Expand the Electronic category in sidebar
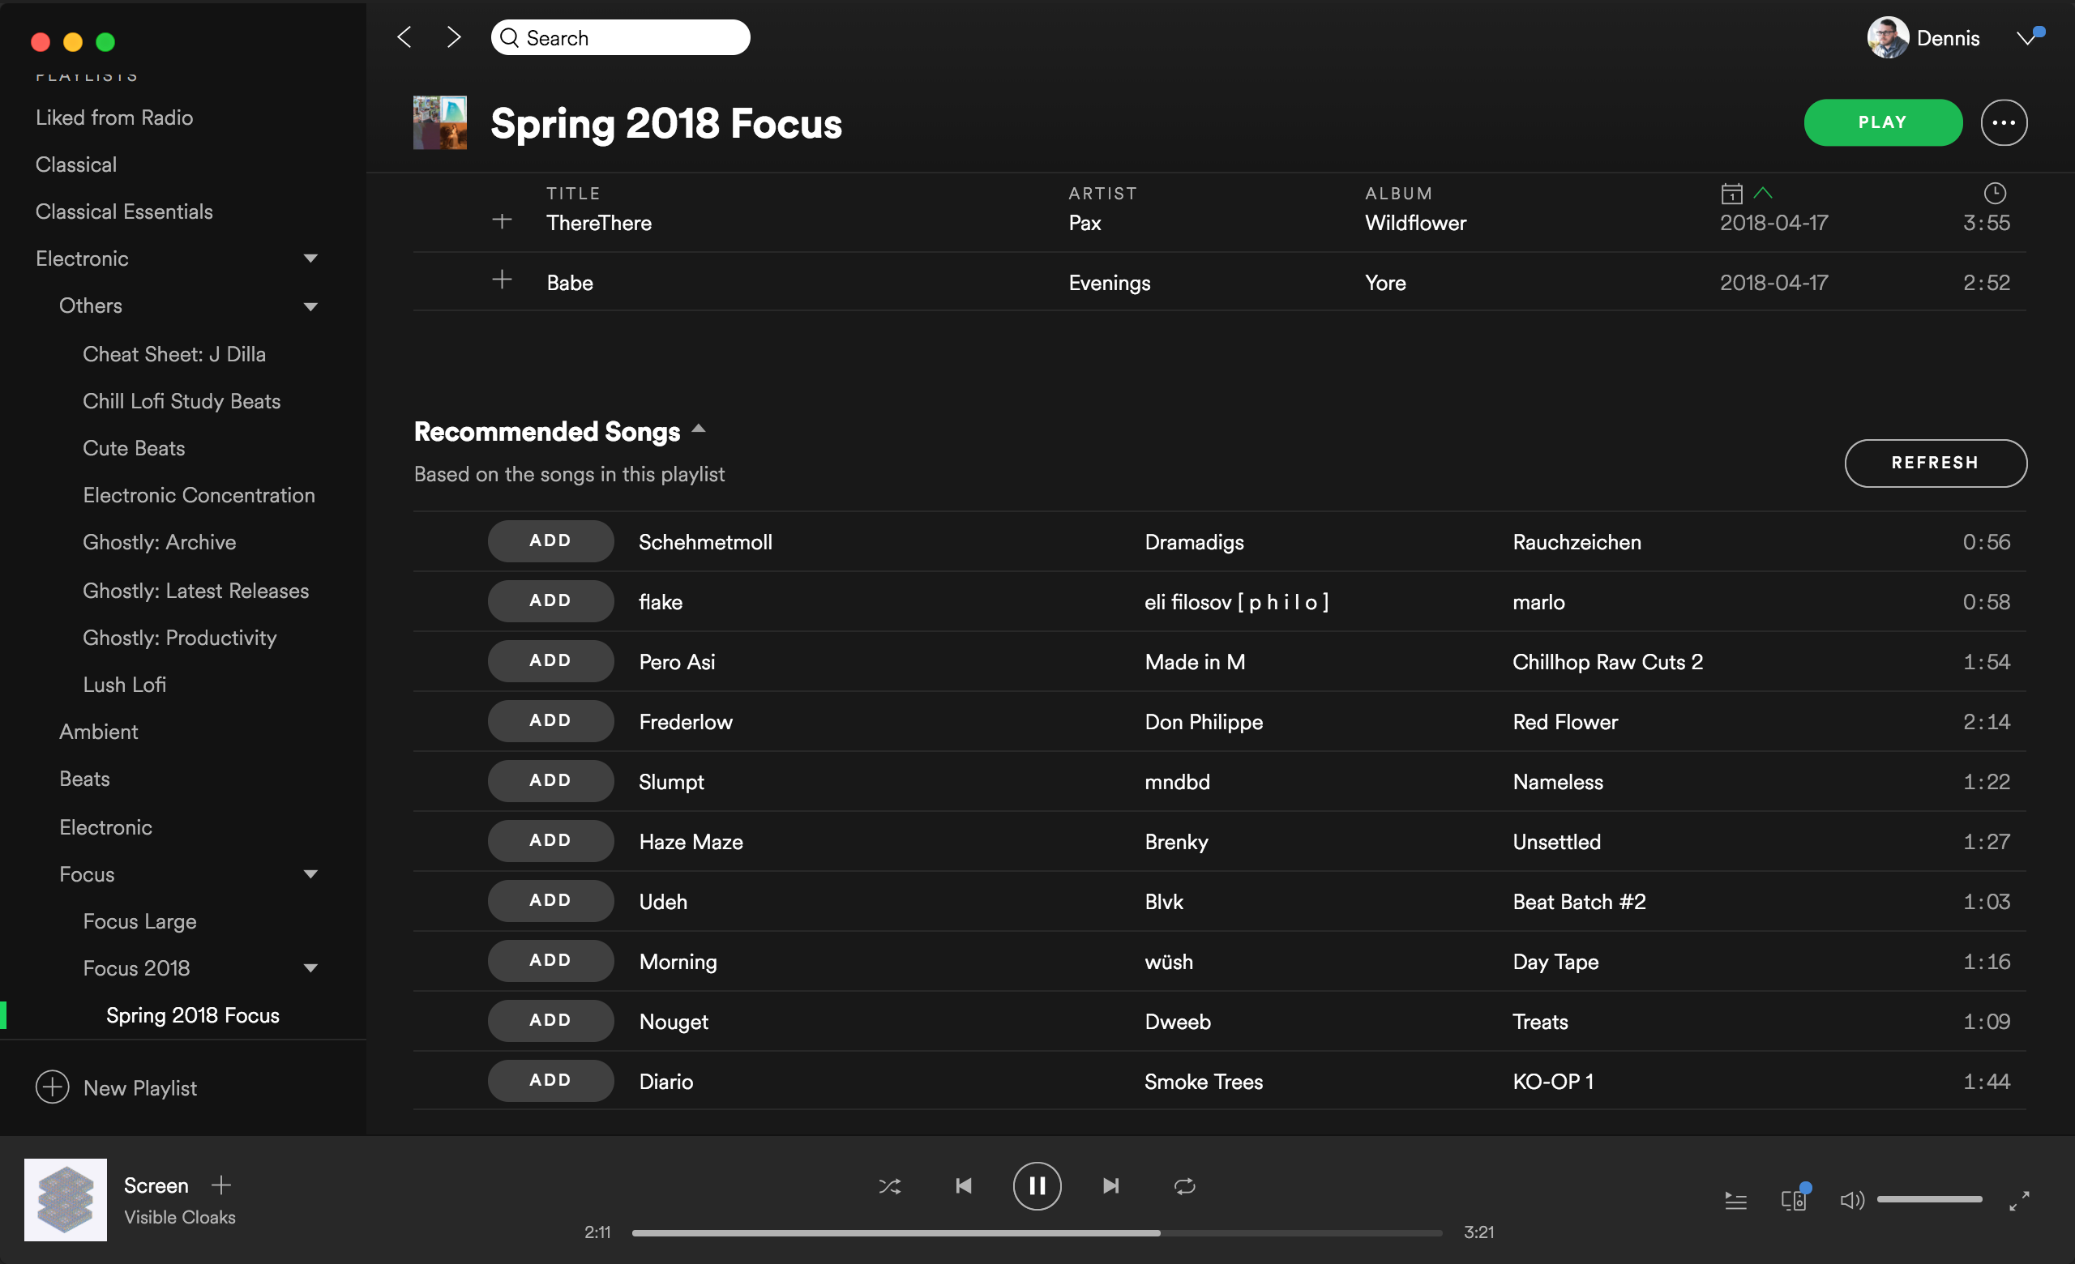Screen dimensions: 2075x1264 click(307, 258)
